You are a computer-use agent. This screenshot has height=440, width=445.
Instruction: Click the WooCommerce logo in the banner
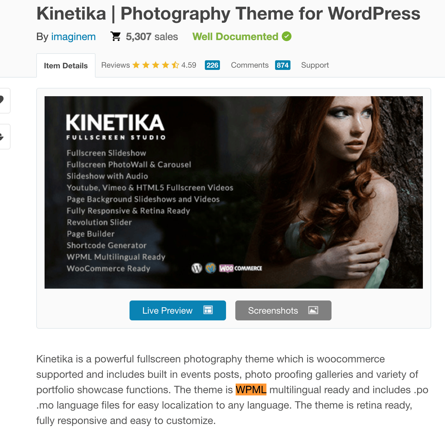[241, 268]
